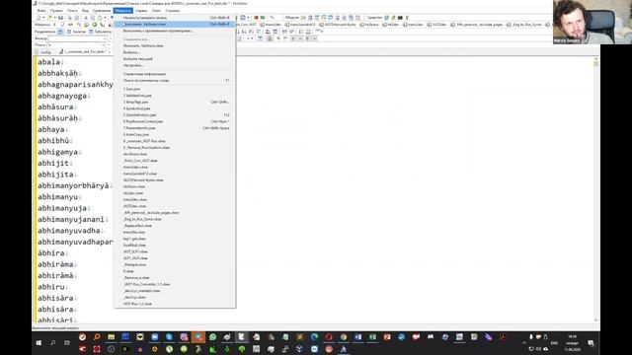The image size is (632, 355).
Task: Click the line abhijit in the editor
Action: click(53, 163)
